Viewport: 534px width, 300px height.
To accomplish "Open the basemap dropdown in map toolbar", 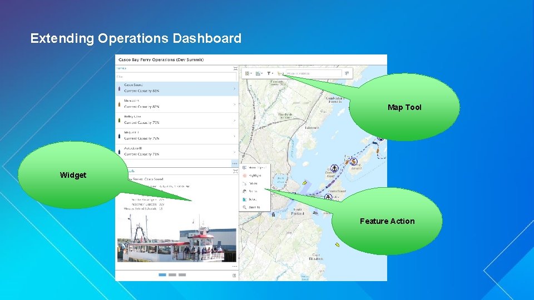I will pos(248,73).
